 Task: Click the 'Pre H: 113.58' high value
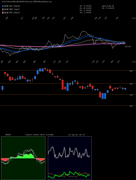[x=85, y=8]
